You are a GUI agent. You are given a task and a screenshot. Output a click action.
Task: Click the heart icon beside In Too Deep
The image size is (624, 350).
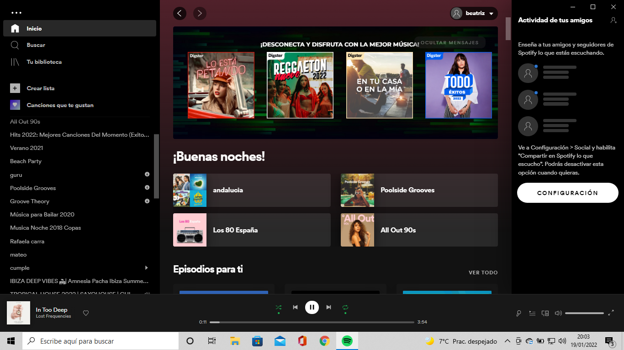(85, 313)
